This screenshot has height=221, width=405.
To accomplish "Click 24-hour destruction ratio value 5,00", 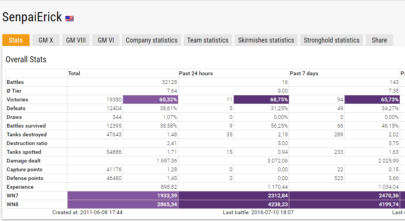I will tap(283, 143).
